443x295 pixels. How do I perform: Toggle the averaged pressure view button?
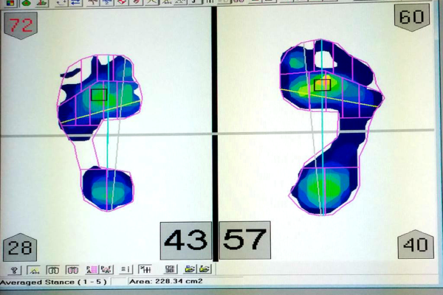tap(34, 270)
